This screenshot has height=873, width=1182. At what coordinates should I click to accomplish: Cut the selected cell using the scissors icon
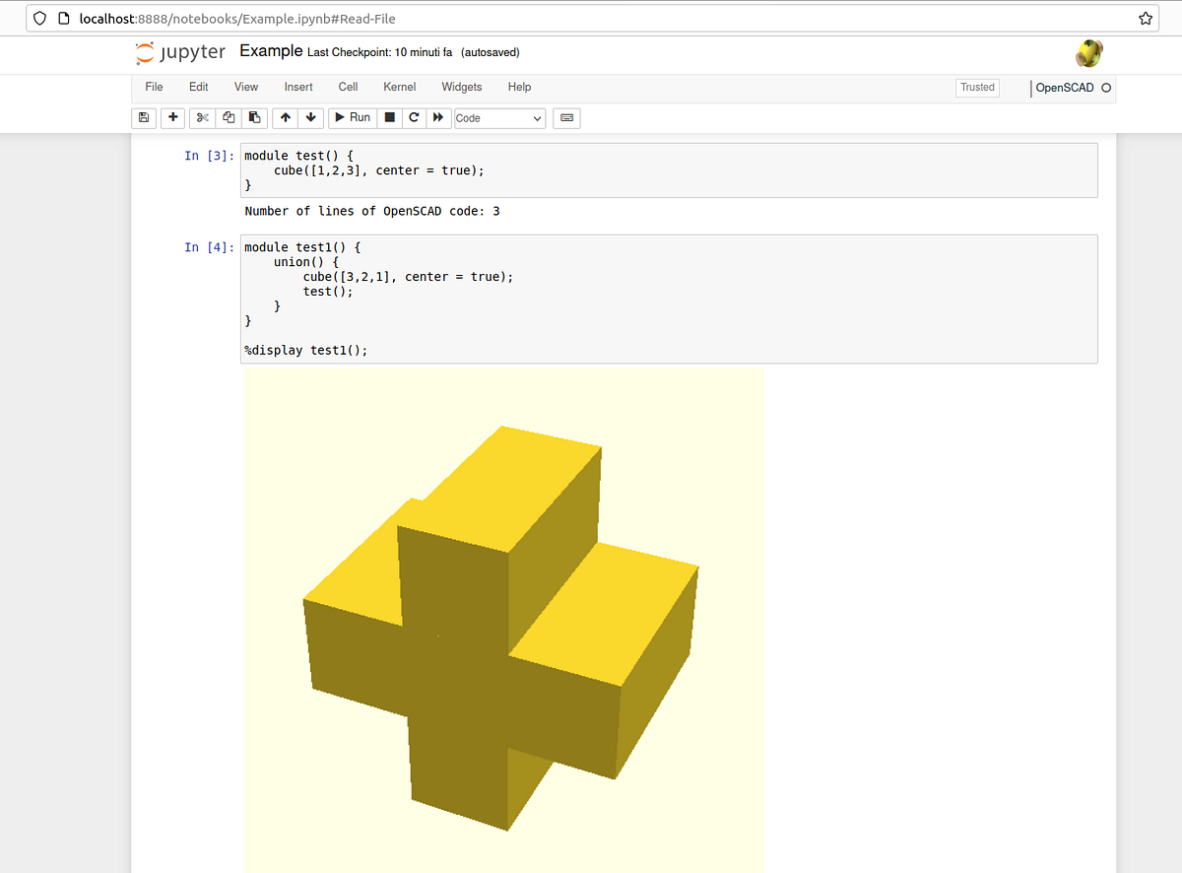201,117
